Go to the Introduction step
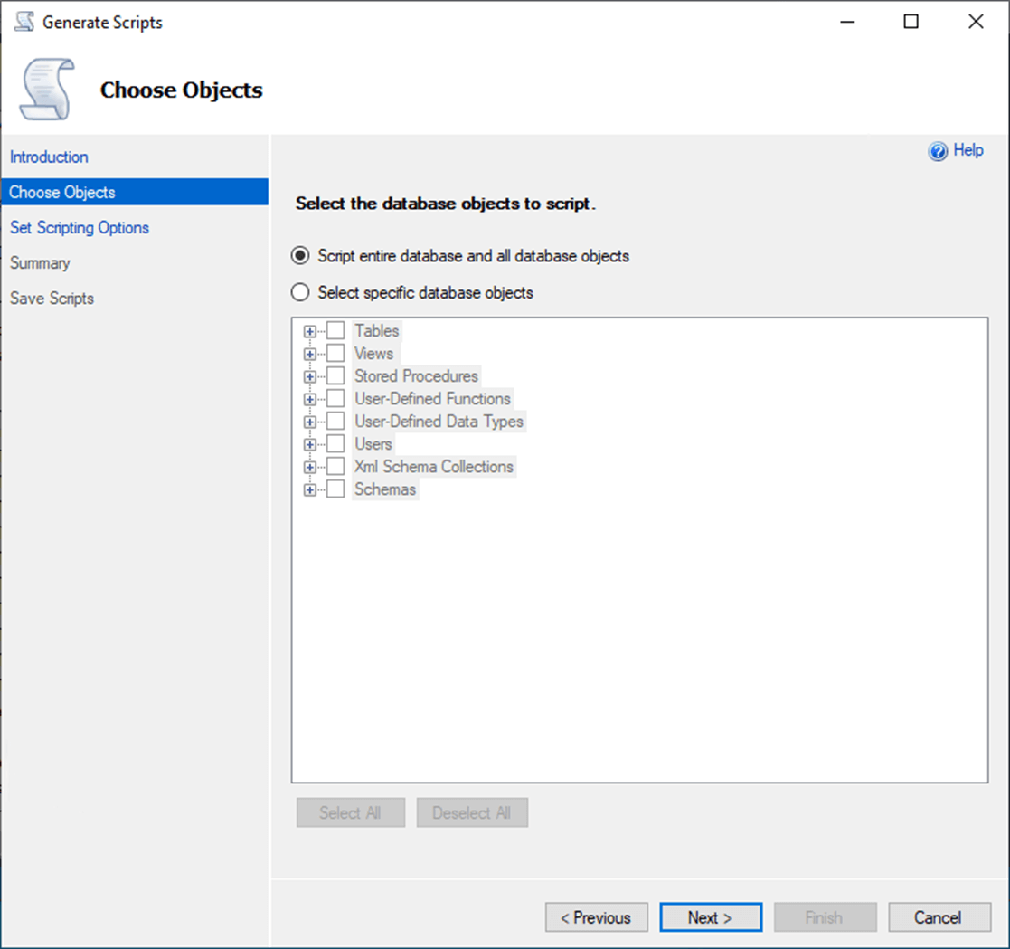Screen dimensions: 1010x949 pos(49,157)
